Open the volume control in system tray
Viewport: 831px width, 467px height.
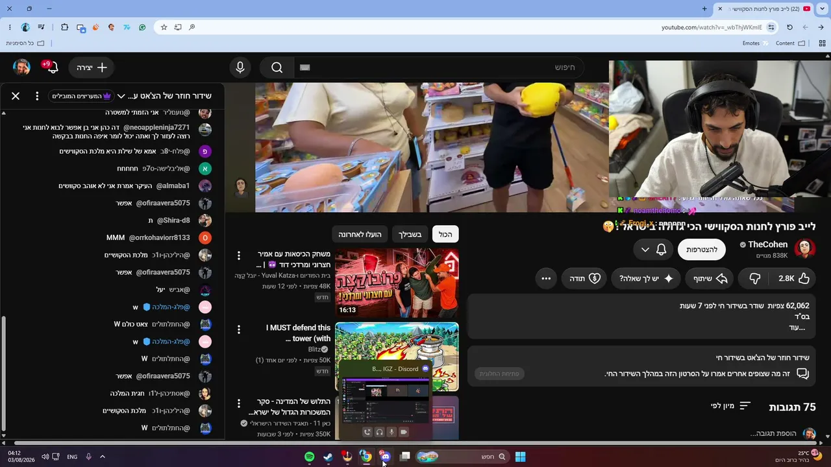click(45, 457)
